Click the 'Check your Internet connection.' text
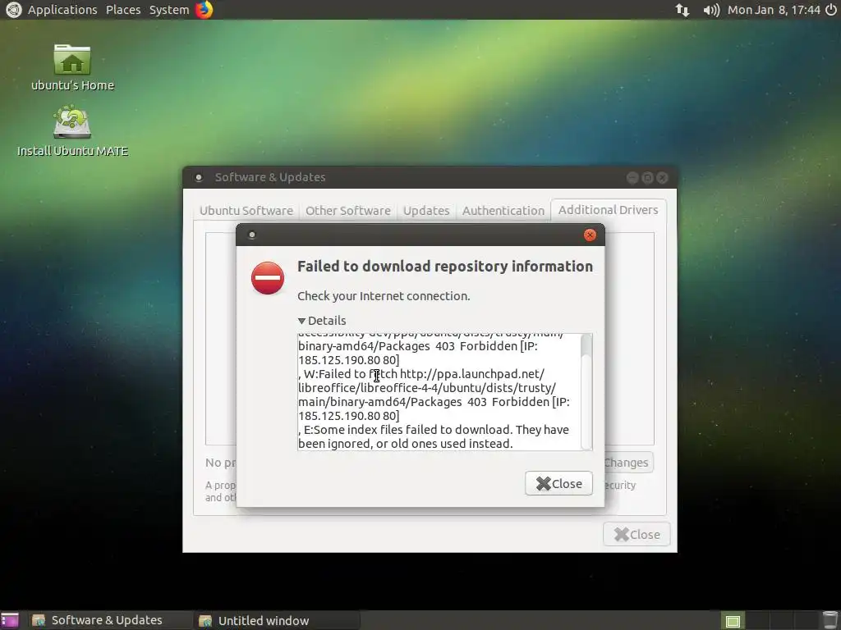 click(384, 295)
